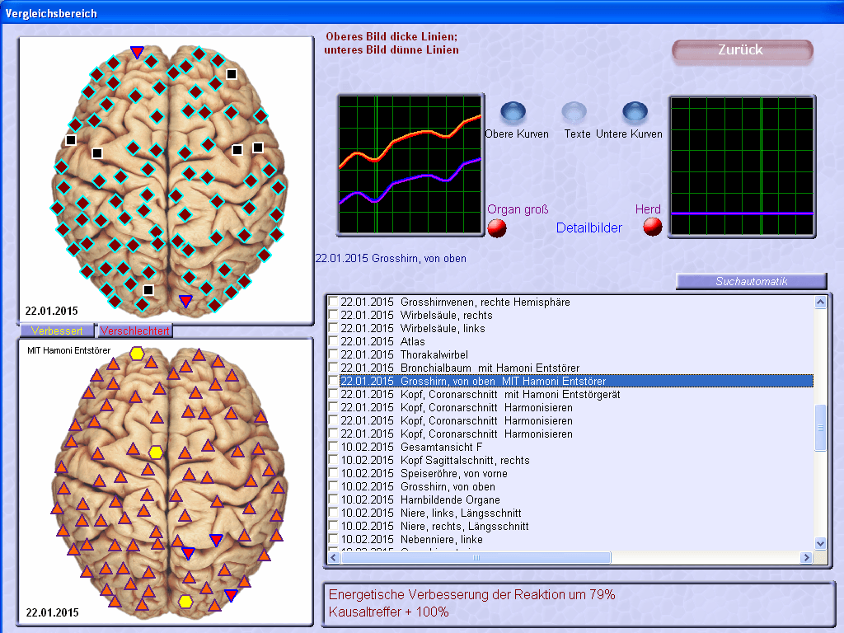
Task: Tick checkbox for Bronchialbaum mit Hamoni Entstörer
Action: [333, 368]
